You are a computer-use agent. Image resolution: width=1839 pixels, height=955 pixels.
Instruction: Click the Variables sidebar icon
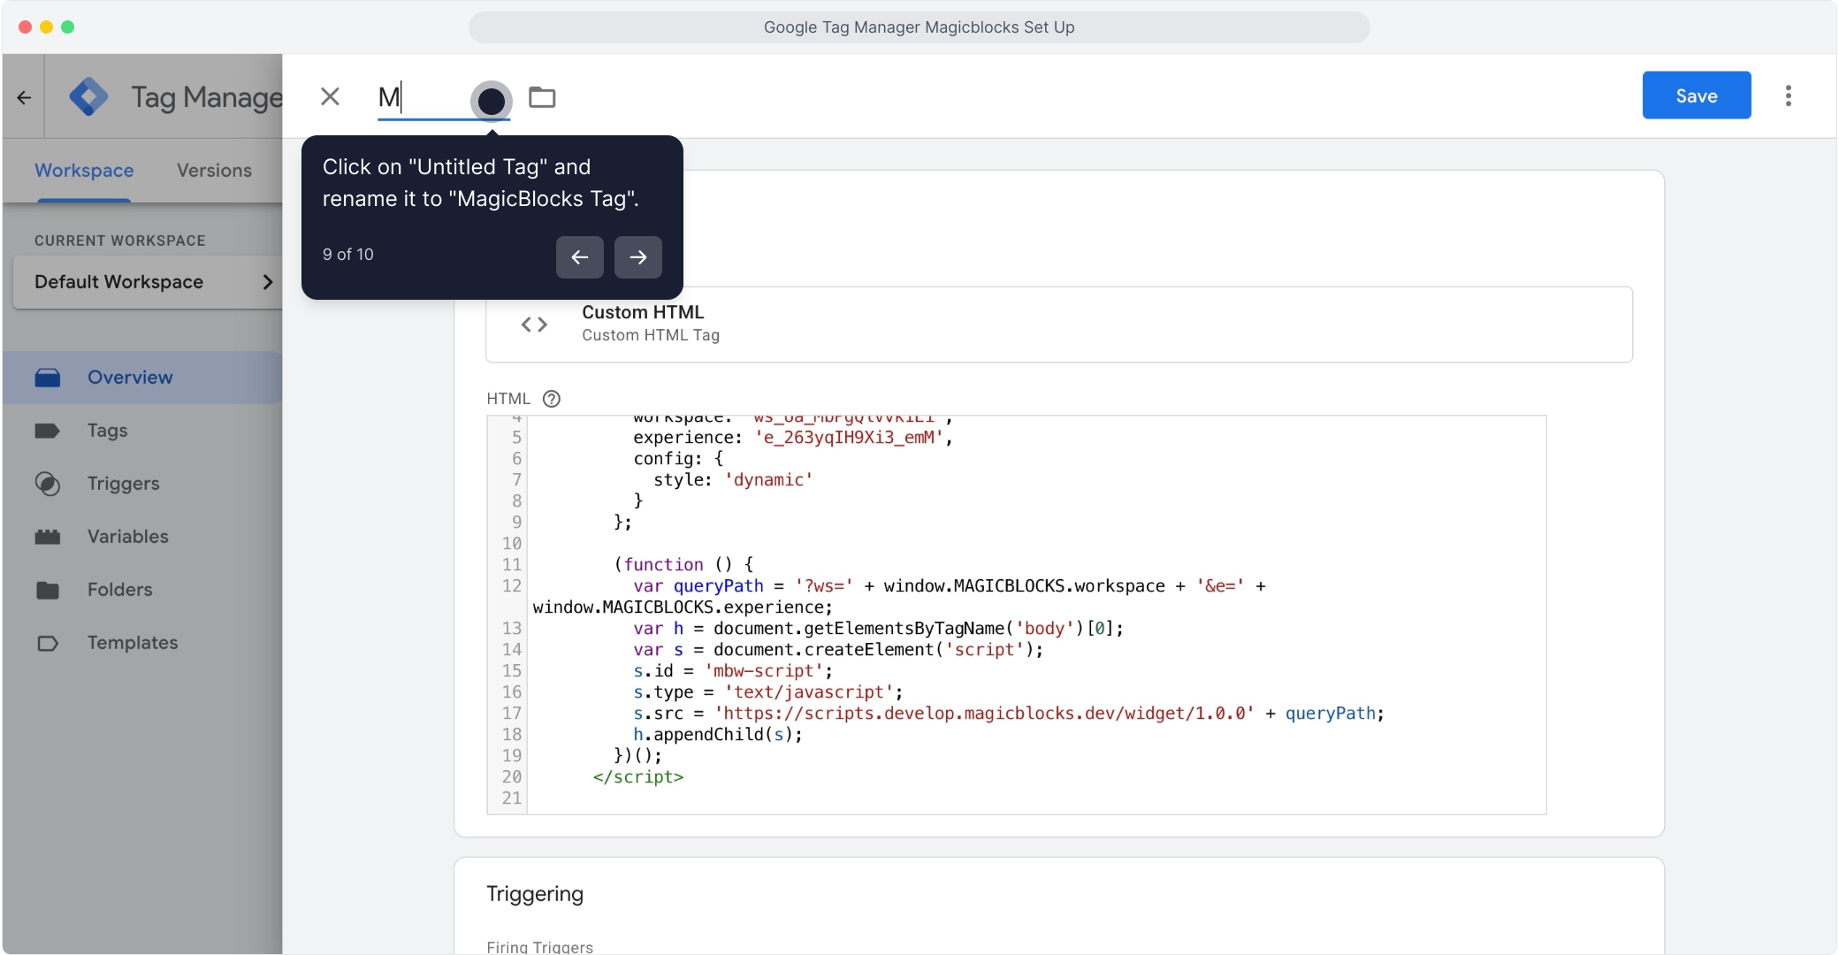tap(48, 537)
